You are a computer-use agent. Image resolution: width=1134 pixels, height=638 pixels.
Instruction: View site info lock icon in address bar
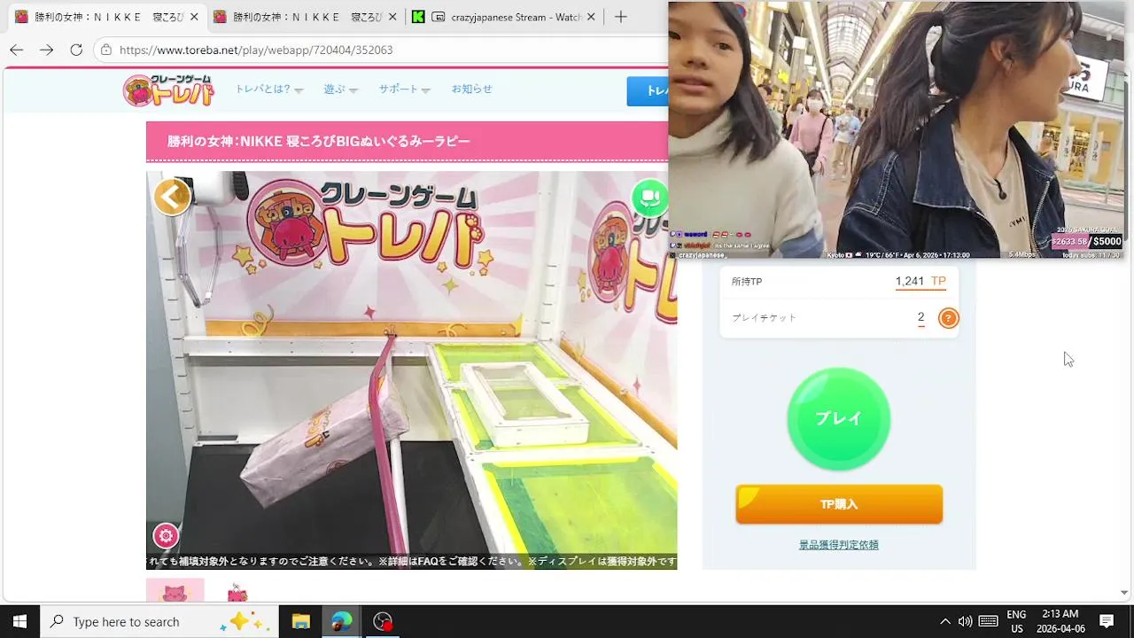coord(106,50)
